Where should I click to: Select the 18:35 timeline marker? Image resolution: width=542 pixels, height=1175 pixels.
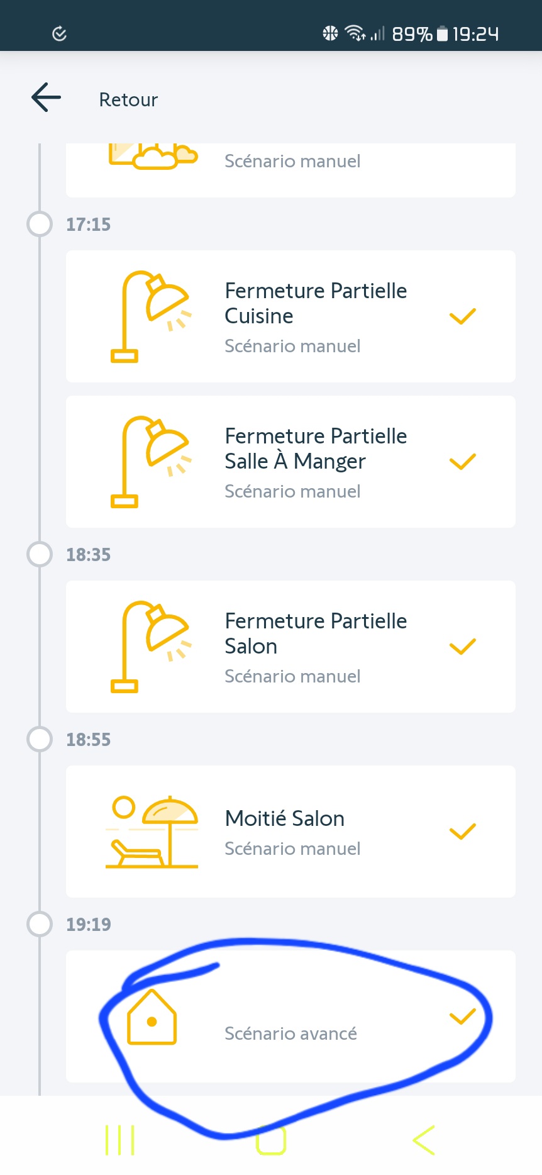[40, 554]
